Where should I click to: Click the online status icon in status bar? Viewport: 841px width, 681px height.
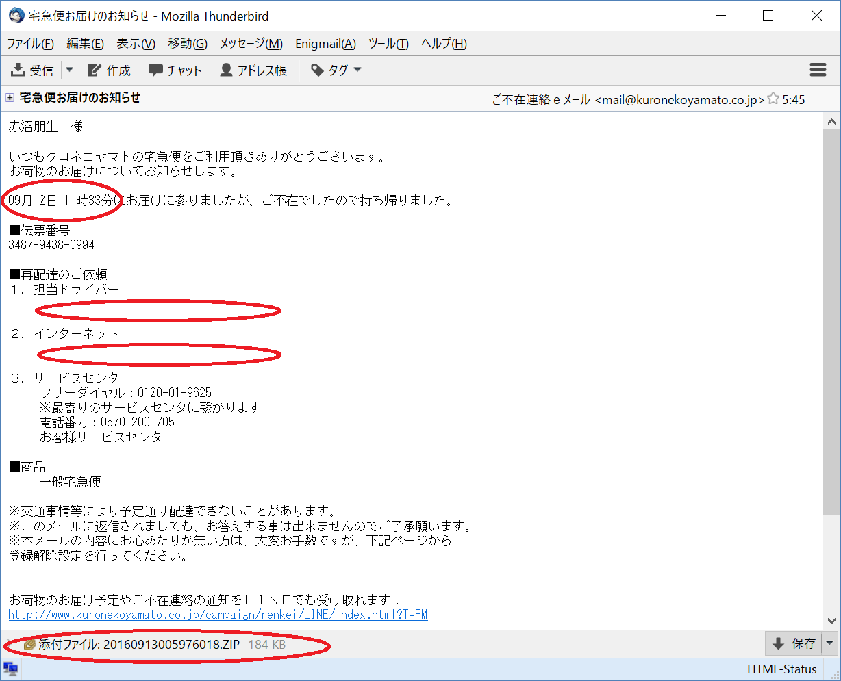(11, 669)
